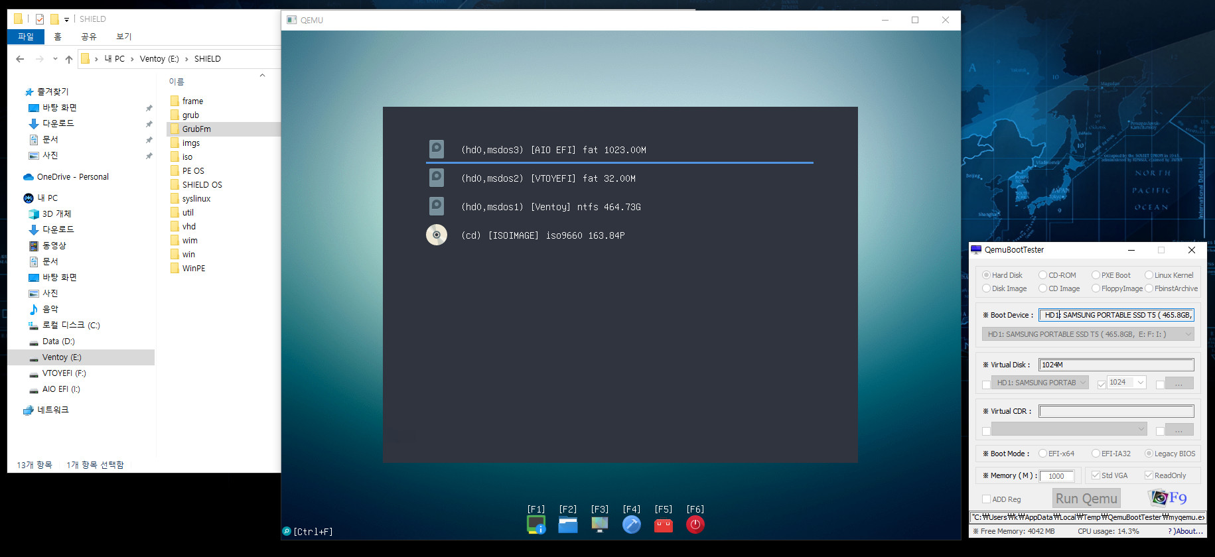Viewport: 1215px width, 557px height.
Task: Open the Boot Device HD1 Samsung dropdown
Action: point(1088,334)
